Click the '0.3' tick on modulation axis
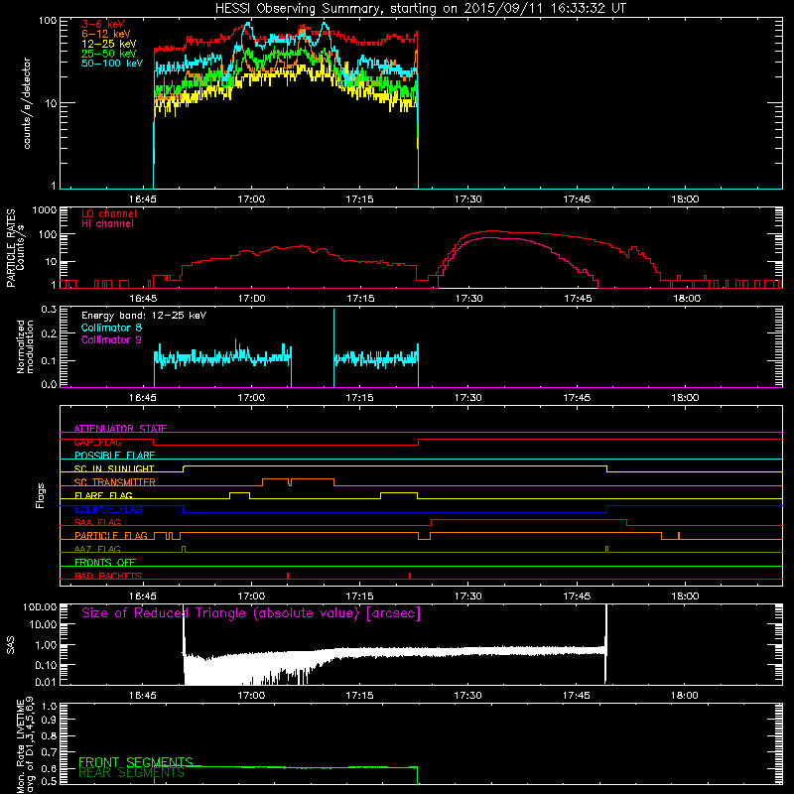The width and height of the screenshot is (794, 794). click(49, 309)
